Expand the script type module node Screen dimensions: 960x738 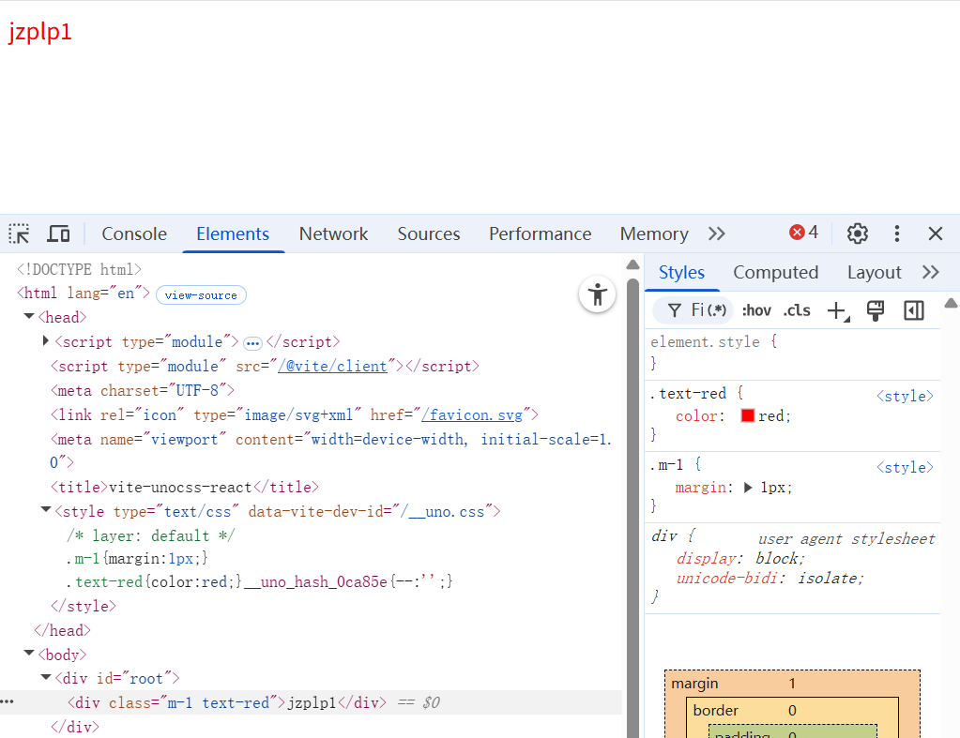[x=45, y=340]
